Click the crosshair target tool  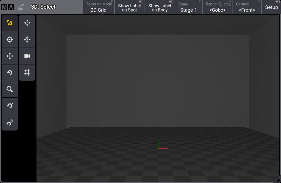click(10, 40)
